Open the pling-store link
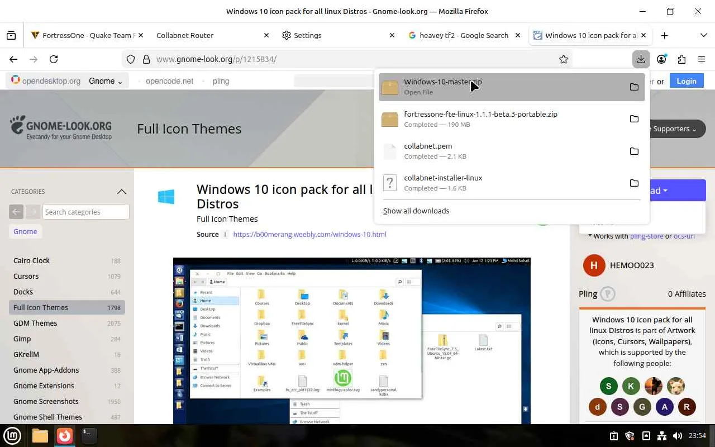 [x=647, y=236]
